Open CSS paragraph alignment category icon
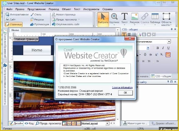The width and height of the screenshot is (179, 131). [x=129, y=34]
